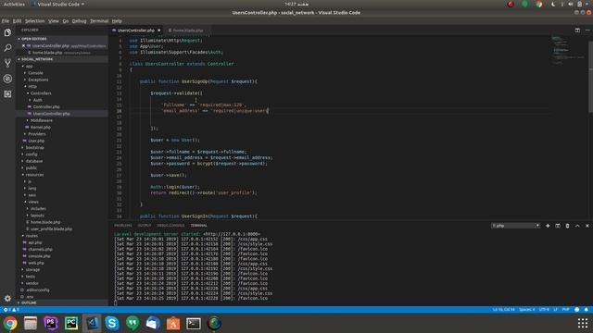Open Skype from the dock

[112, 323]
